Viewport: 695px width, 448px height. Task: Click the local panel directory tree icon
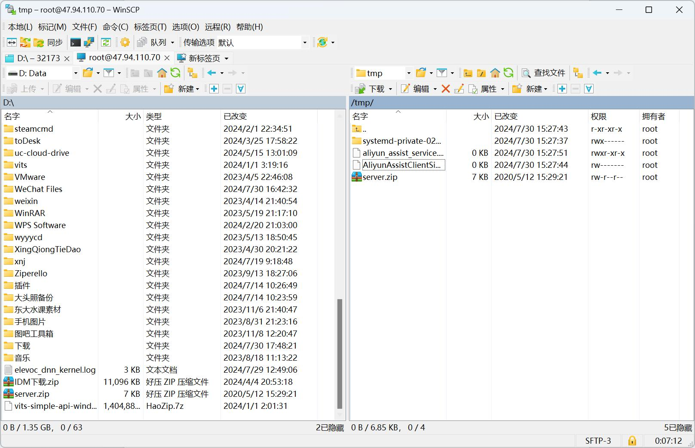click(193, 73)
